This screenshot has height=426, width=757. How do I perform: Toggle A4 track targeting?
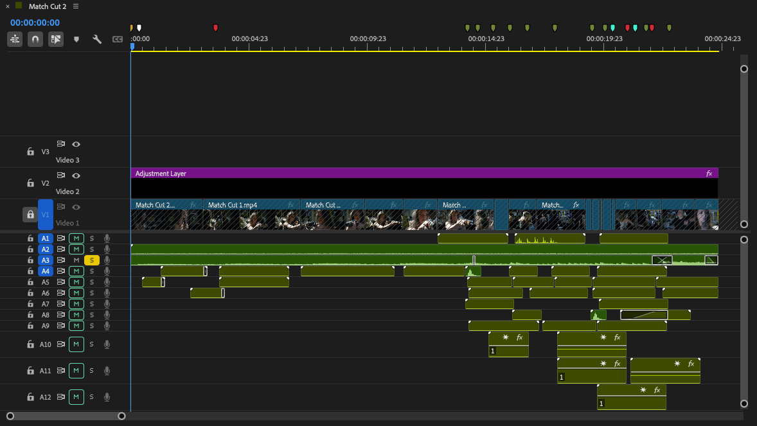46,271
